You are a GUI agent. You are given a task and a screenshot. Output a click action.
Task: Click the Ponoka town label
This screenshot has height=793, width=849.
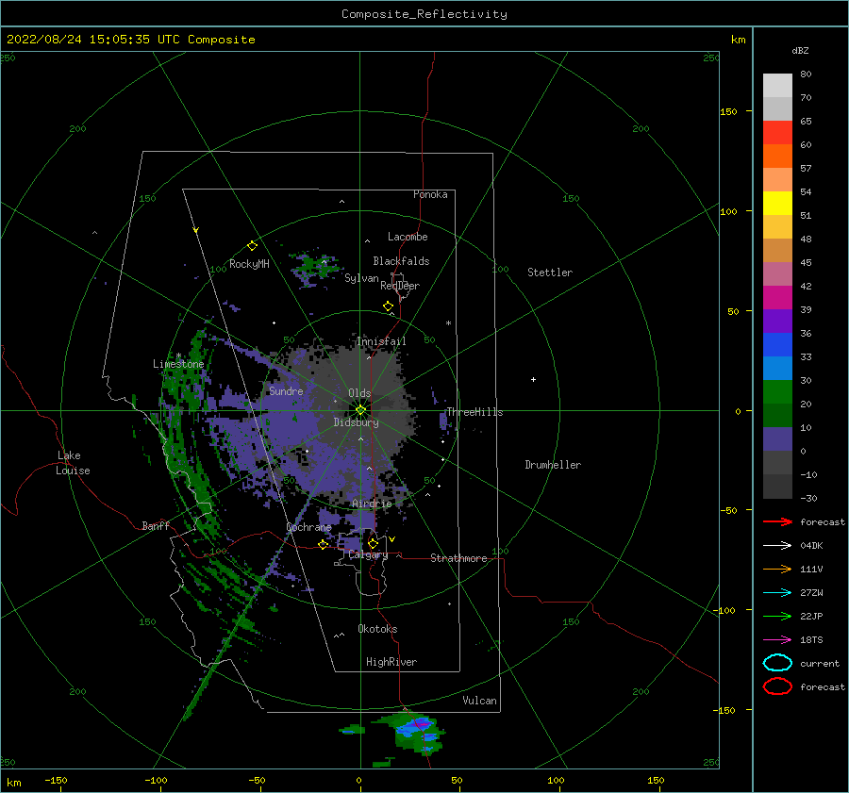click(x=430, y=194)
